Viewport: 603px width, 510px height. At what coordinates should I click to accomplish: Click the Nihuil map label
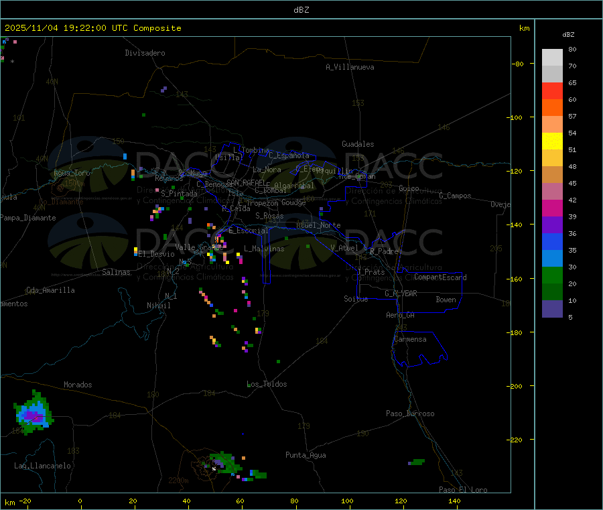[158, 306]
